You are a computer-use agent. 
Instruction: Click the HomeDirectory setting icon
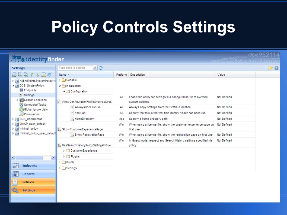click(72, 119)
